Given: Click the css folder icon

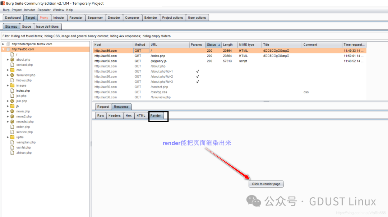Looking at the screenshot, I should (x=12, y=70).
